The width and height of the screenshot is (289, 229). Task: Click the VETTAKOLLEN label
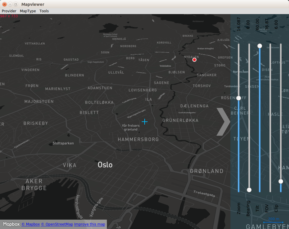pyautogui.click(x=35, y=44)
